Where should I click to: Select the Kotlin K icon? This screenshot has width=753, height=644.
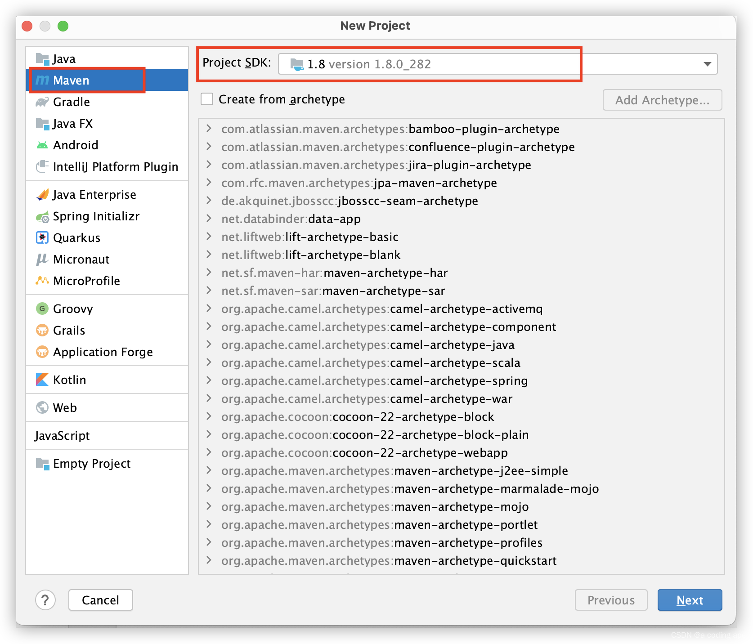[x=42, y=380]
